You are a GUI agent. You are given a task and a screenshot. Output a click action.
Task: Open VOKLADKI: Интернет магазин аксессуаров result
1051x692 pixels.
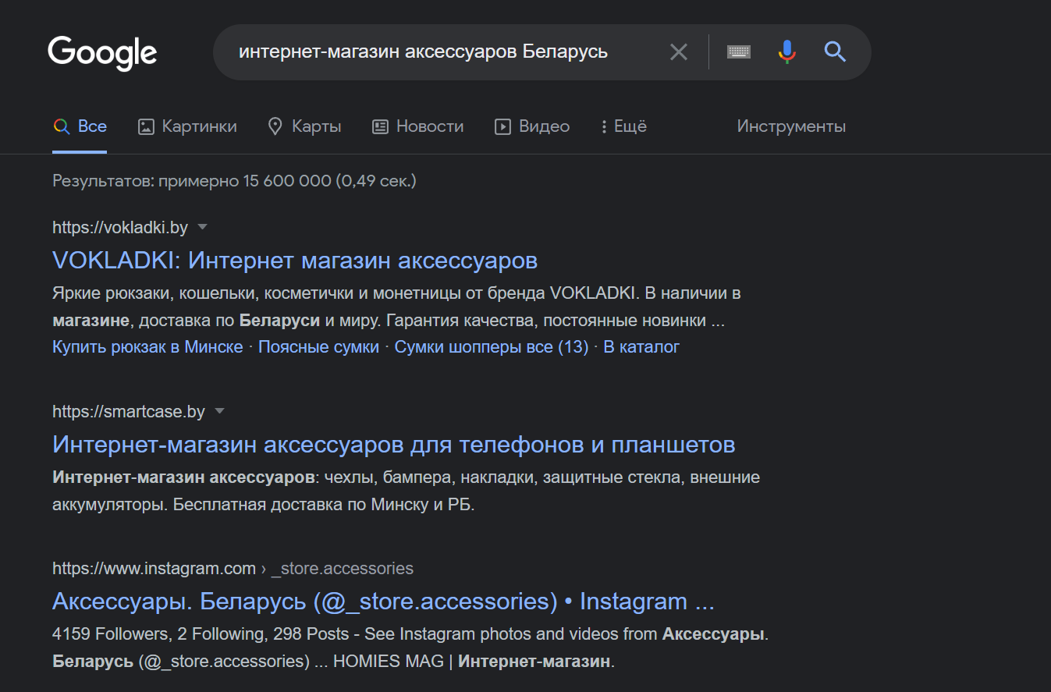coord(295,260)
